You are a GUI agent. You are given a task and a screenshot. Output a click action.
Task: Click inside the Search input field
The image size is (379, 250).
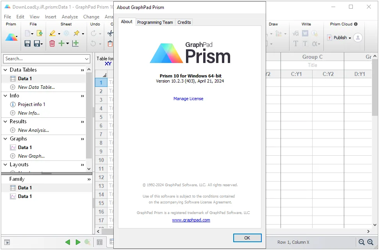[43, 59]
